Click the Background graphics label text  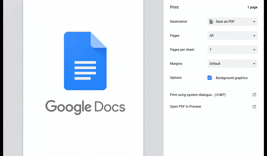[x=232, y=78]
